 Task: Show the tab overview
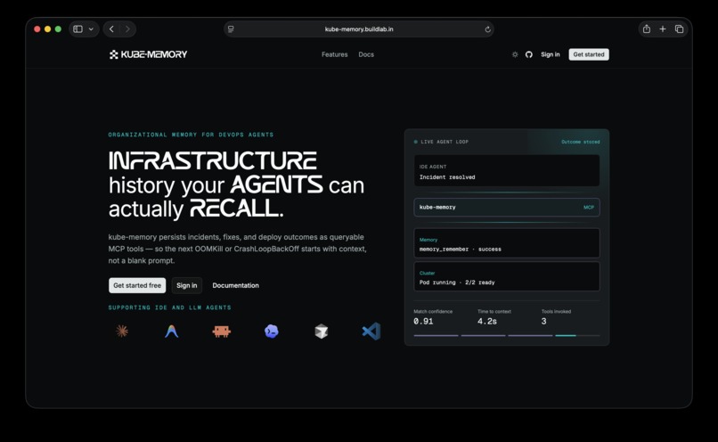[x=679, y=29]
